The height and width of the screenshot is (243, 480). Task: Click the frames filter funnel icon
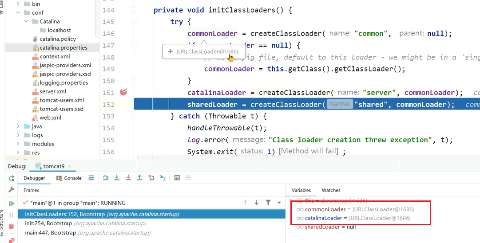click(x=268, y=203)
